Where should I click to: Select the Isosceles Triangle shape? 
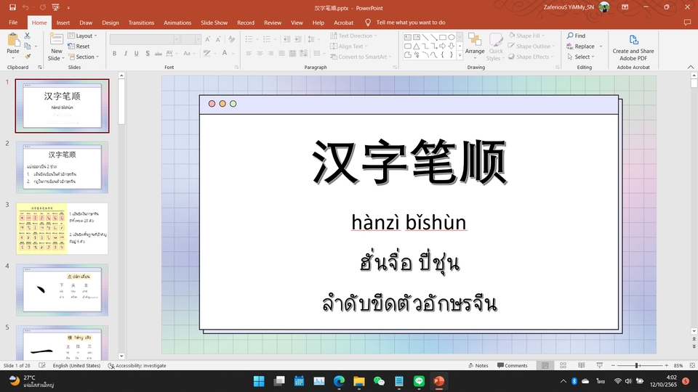point(416,46)
